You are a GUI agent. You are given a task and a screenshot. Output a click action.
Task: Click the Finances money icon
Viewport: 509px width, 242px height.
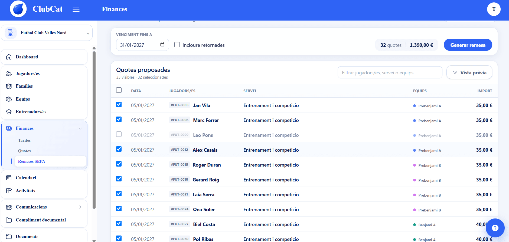tap(9, 128)
